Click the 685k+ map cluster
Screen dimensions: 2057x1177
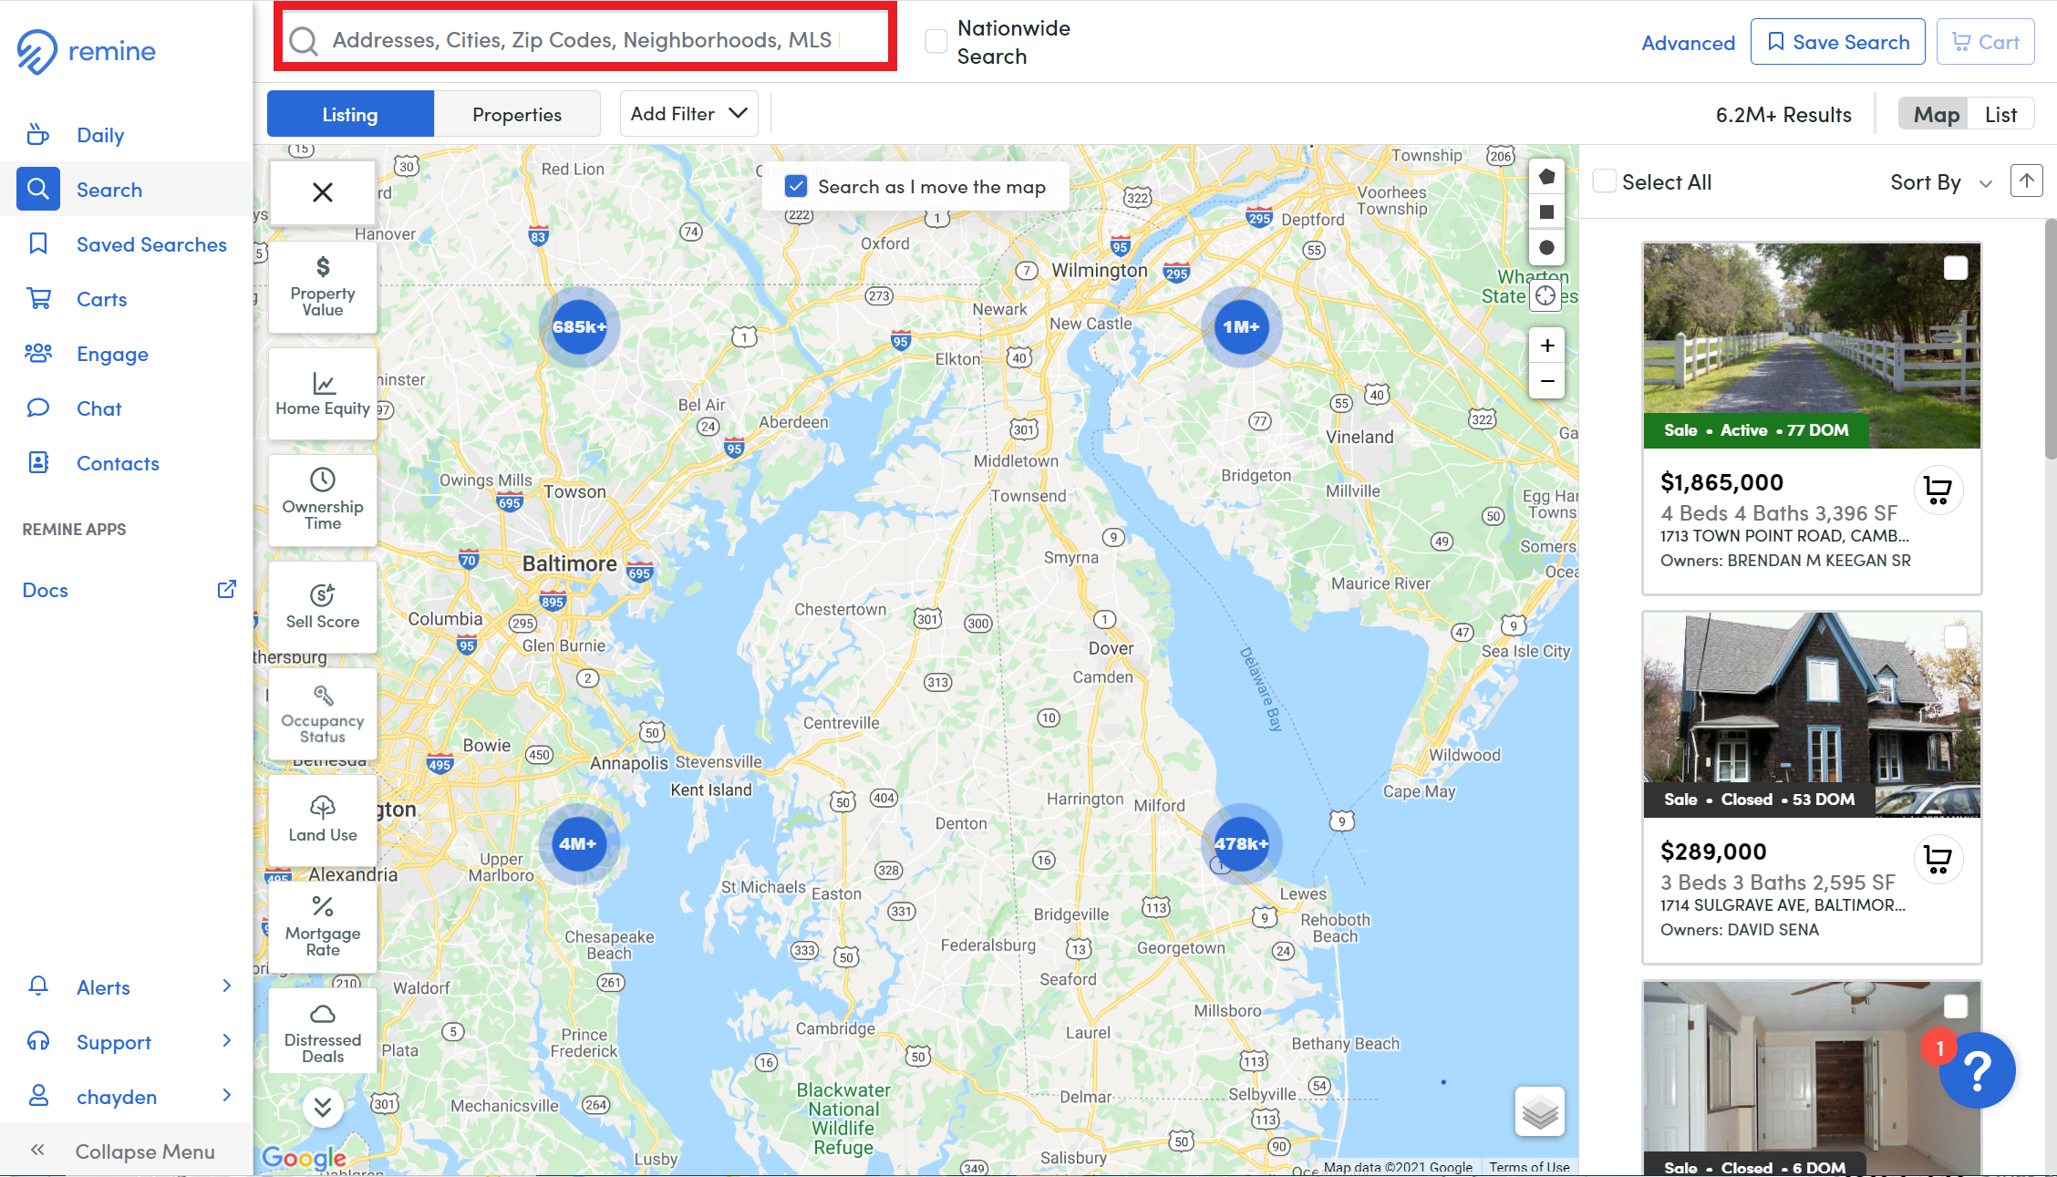[579, 326]
